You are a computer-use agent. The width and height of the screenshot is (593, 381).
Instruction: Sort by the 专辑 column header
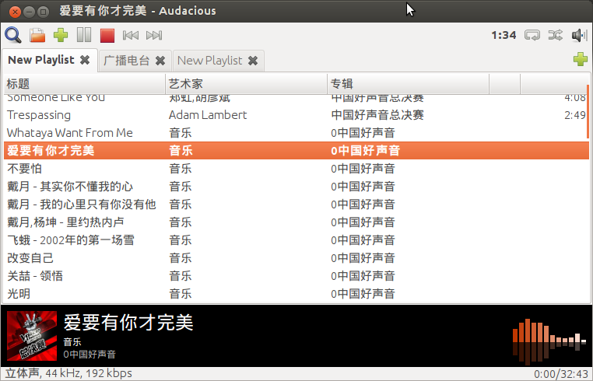click(408, 83)
